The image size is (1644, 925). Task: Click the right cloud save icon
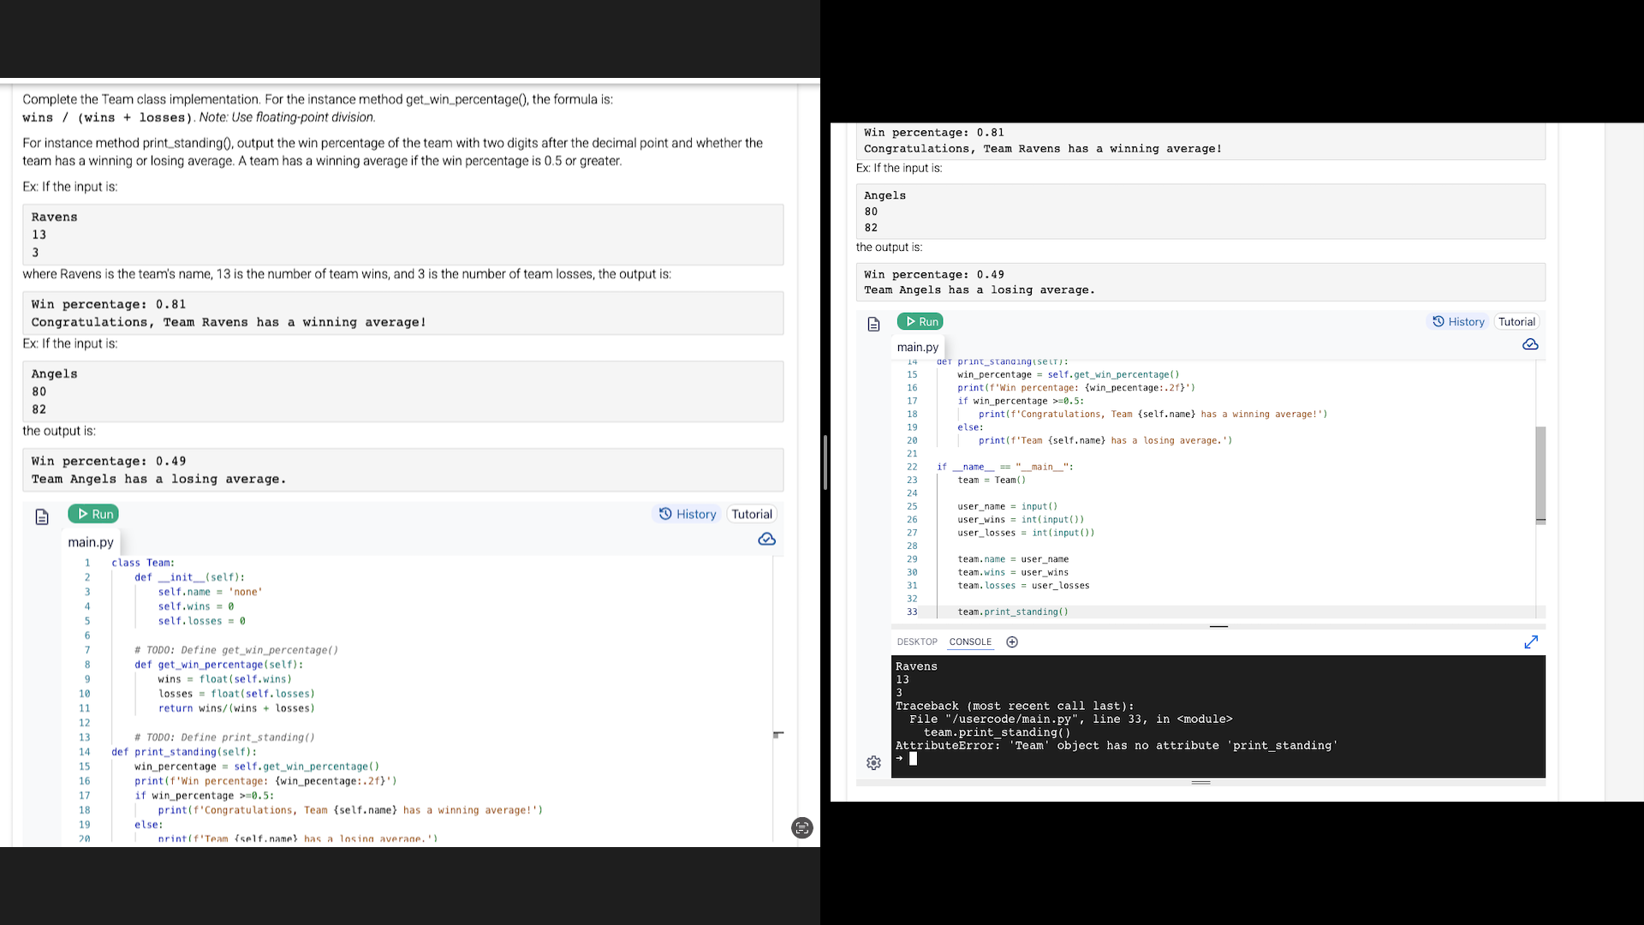coord(1530,344)
